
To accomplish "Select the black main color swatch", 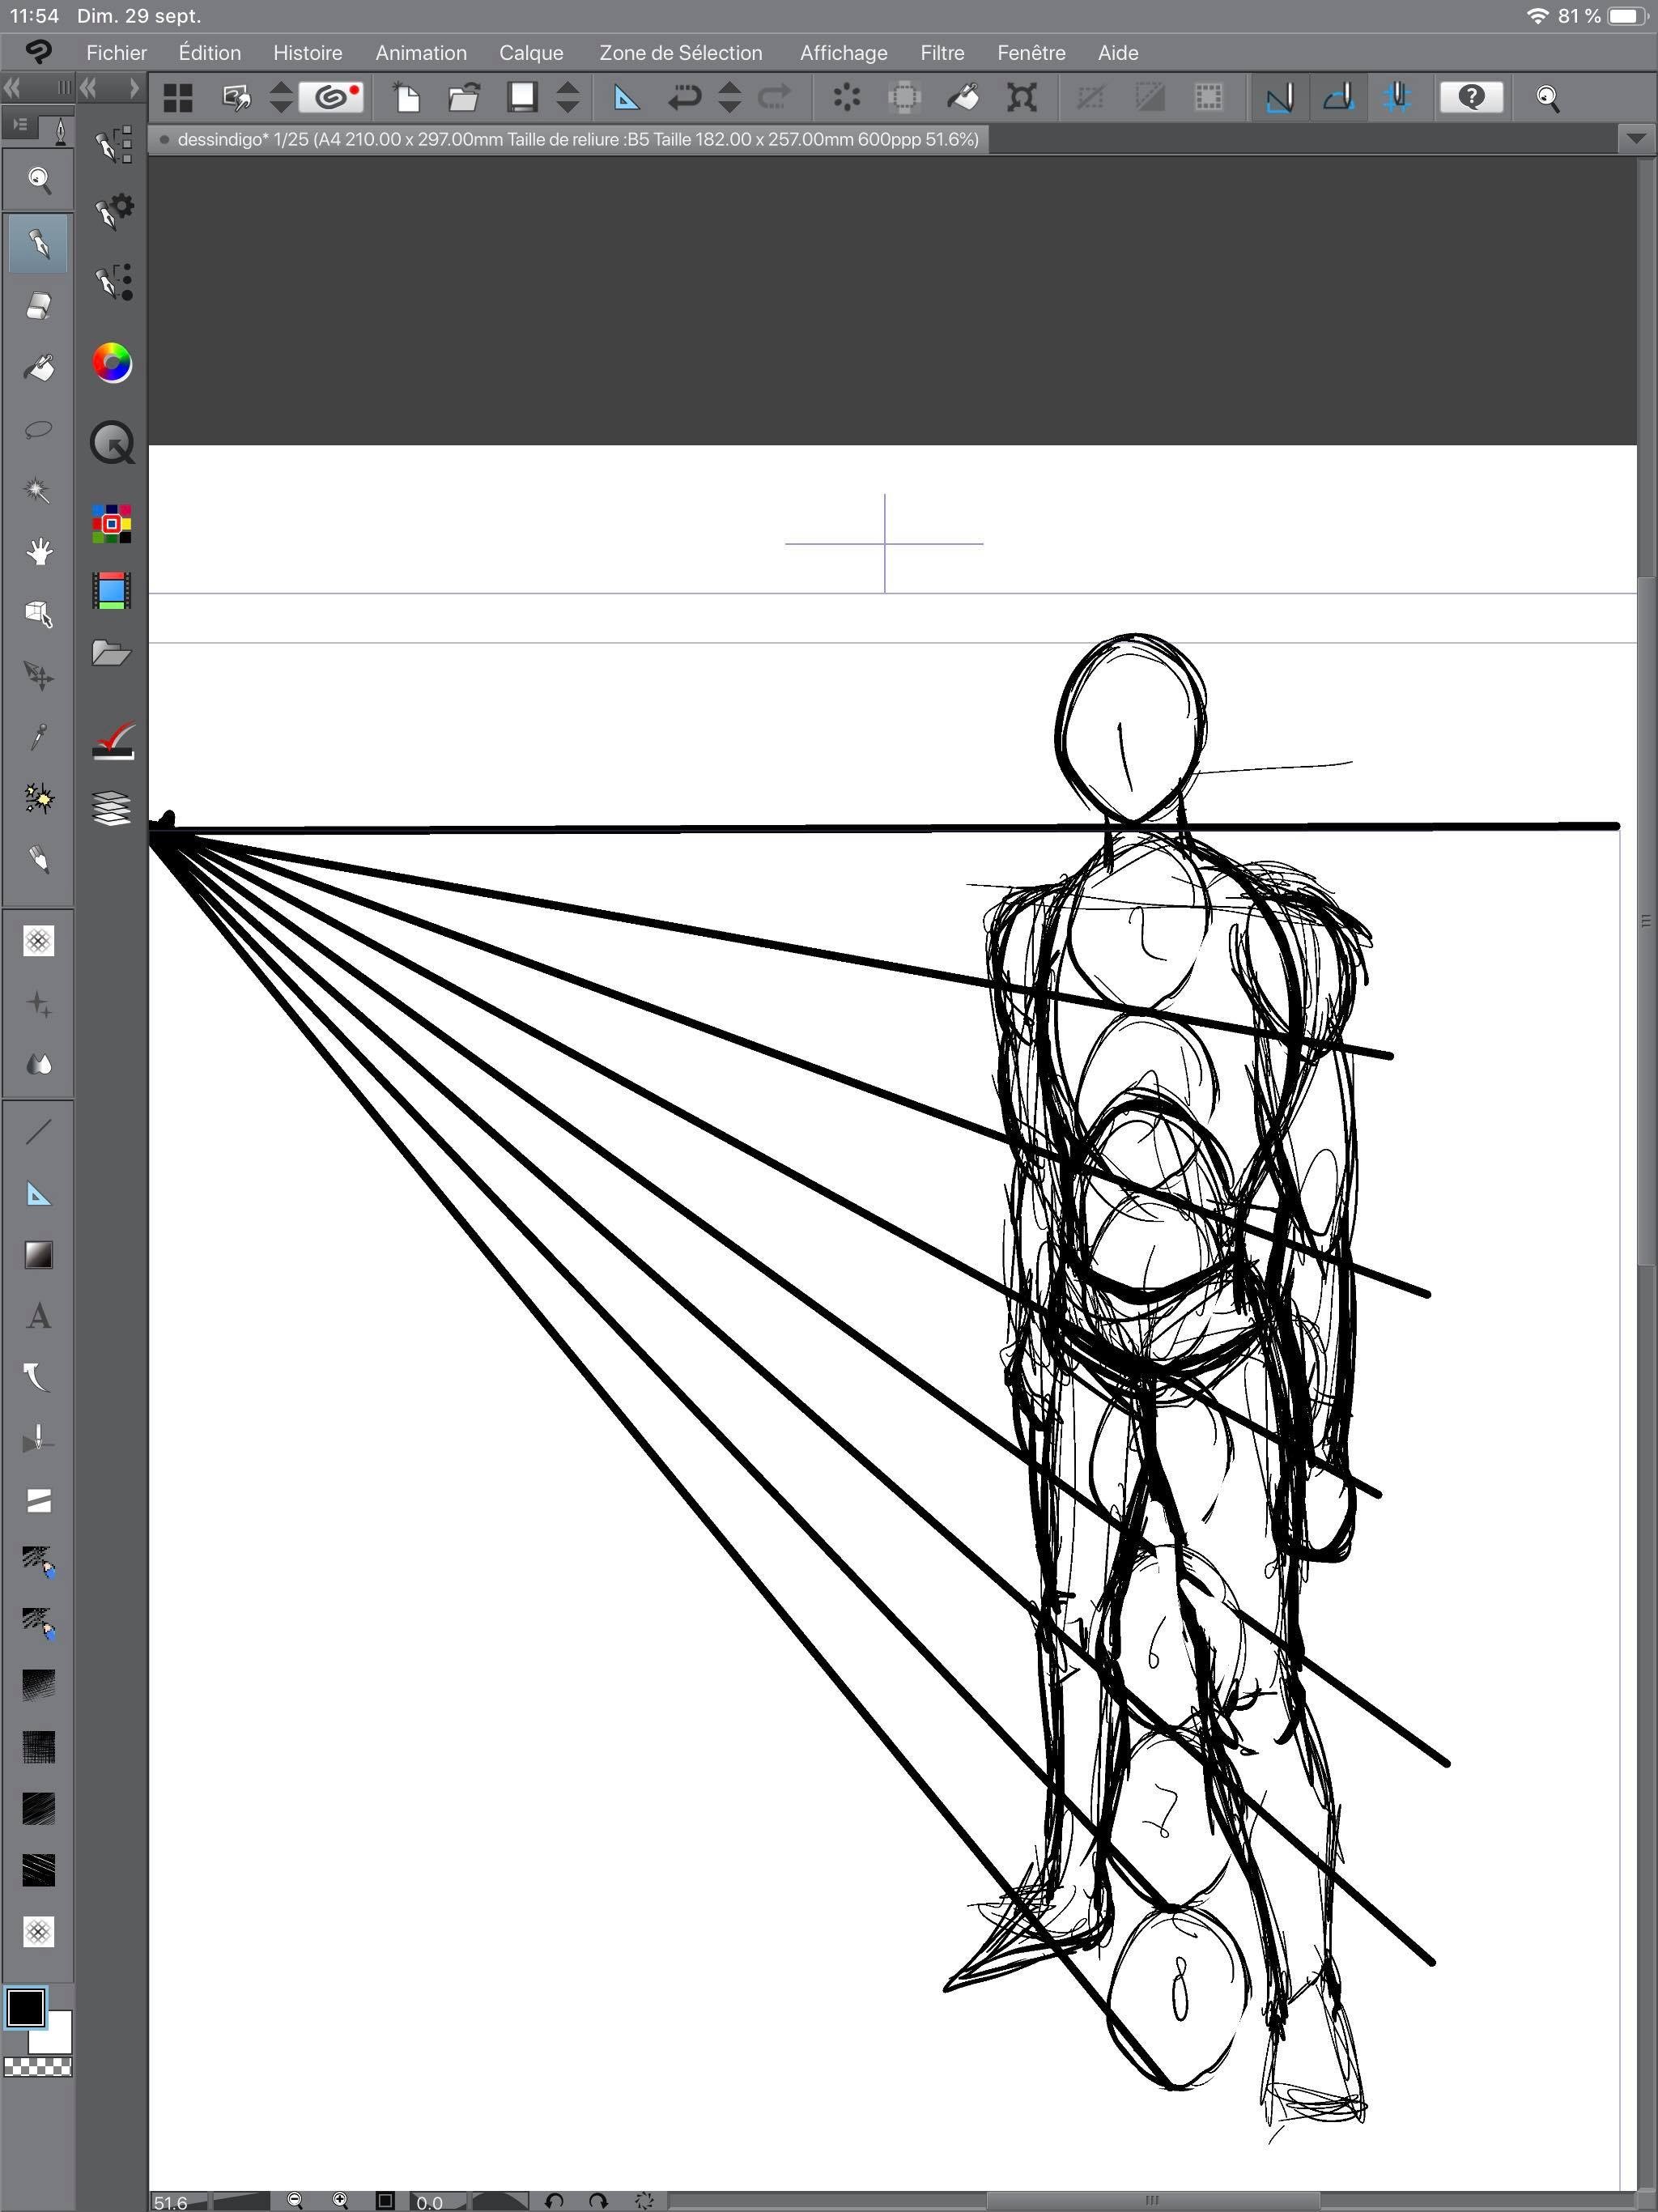I will (x=26, y=2007).
